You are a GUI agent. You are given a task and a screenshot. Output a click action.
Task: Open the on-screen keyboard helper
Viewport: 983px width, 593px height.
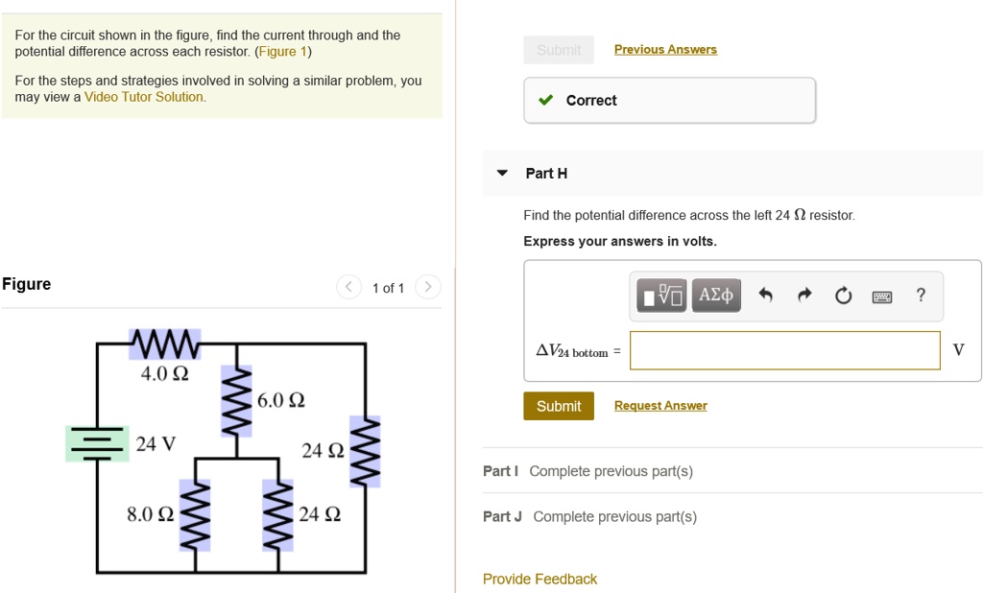point(881,296)
